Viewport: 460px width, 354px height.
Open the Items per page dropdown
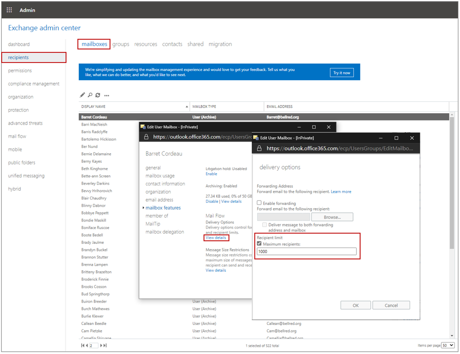click(448, 345)
